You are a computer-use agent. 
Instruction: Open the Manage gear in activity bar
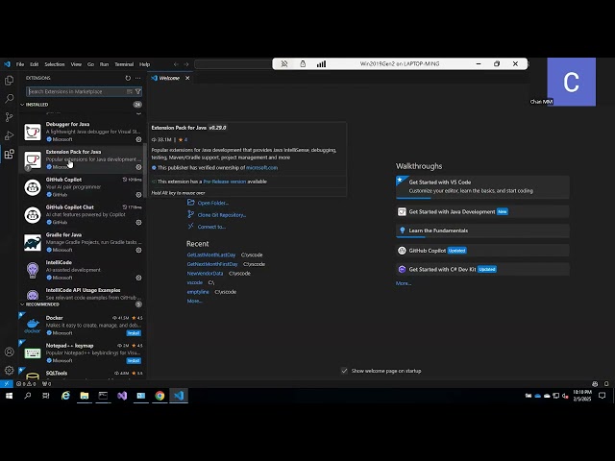[x=9, y=370]
